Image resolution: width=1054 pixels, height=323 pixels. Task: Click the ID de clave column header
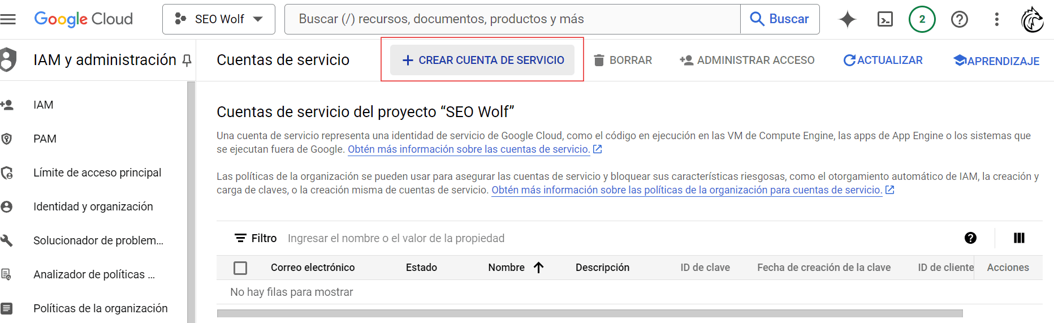pos(705,268)
